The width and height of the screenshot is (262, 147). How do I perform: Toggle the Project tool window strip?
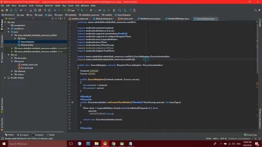(x=2, y=24)
